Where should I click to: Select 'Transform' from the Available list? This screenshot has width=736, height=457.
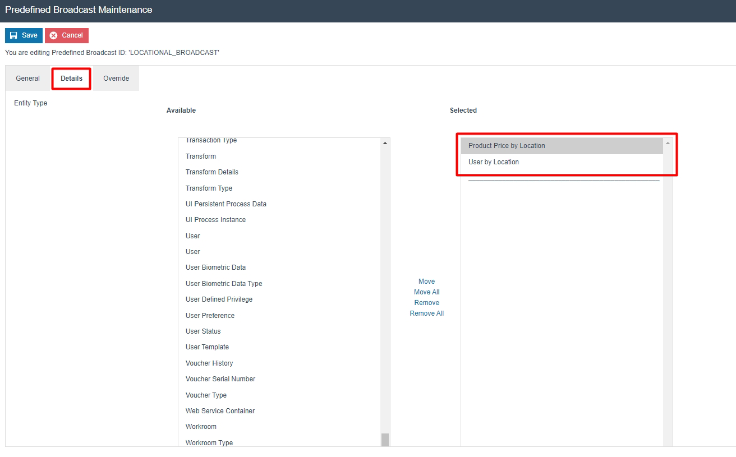coord(200,156)
